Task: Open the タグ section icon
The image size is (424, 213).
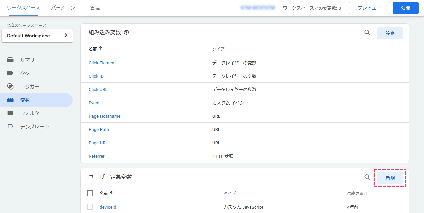Action: click(x=10, y=73)
